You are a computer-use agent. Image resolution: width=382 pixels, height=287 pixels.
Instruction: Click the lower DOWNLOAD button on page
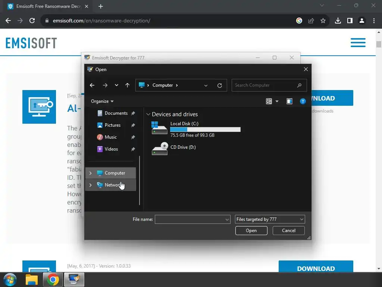316,266
